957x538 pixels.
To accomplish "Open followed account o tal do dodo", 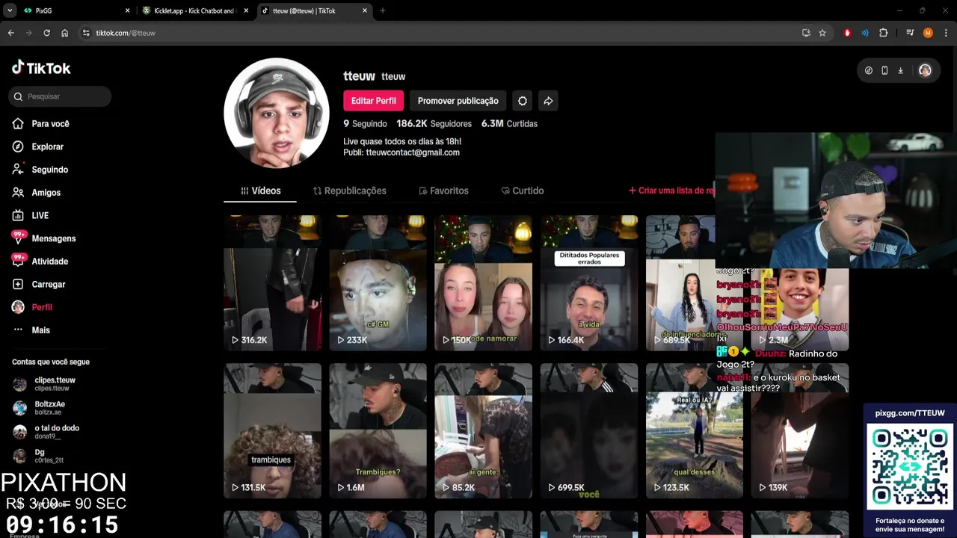I will (46, 432).
